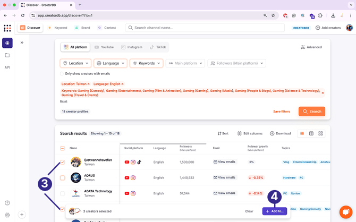Open the Language dropdown

pos(111,63)
